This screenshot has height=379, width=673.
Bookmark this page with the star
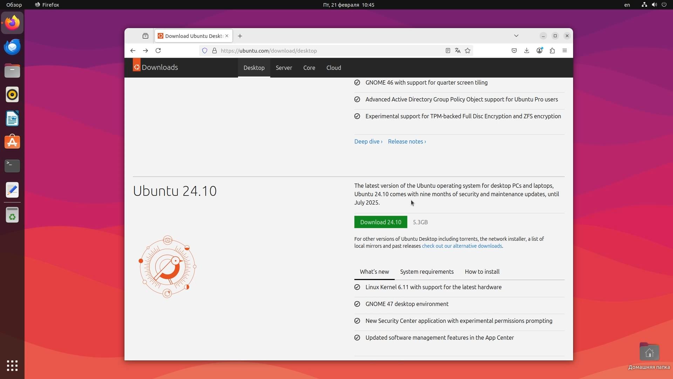pyautogui.click(x=468, y=51)
